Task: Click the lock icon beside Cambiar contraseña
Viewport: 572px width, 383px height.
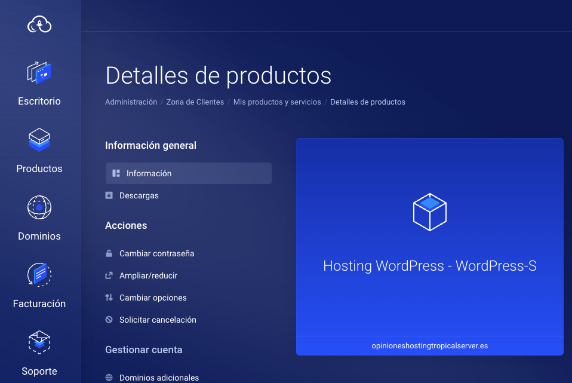Action: tap(109, 253)
